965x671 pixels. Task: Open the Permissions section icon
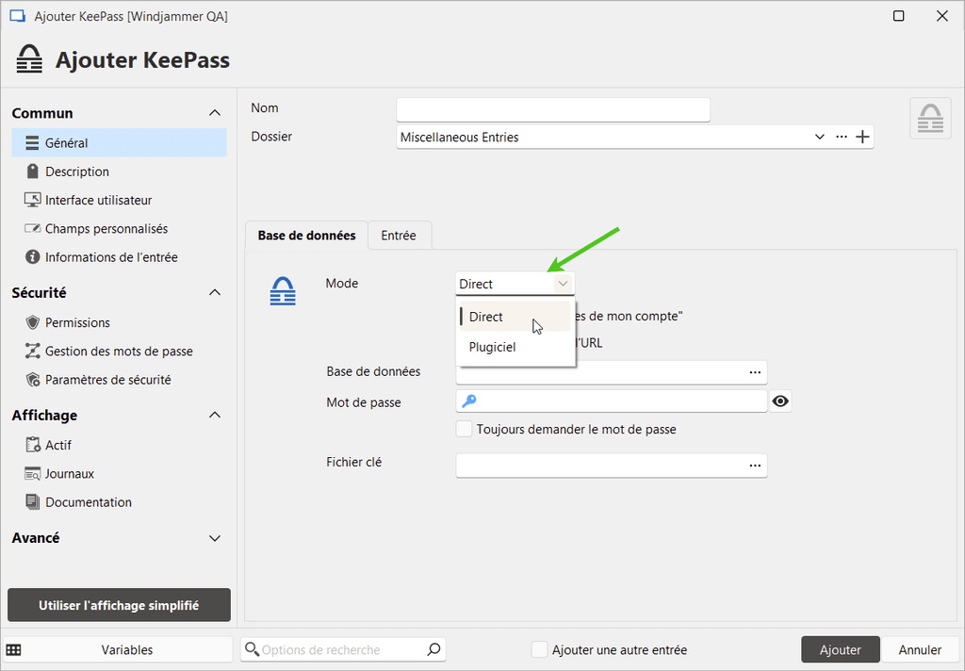click(31, 321)
